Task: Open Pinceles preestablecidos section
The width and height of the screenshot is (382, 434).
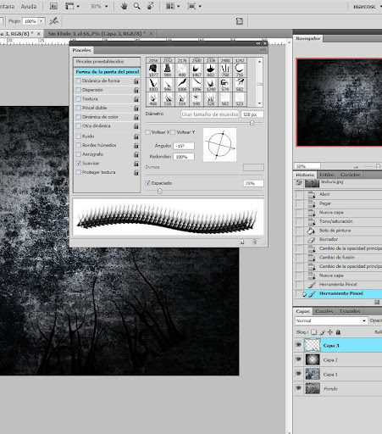Action: pos(107,62)
